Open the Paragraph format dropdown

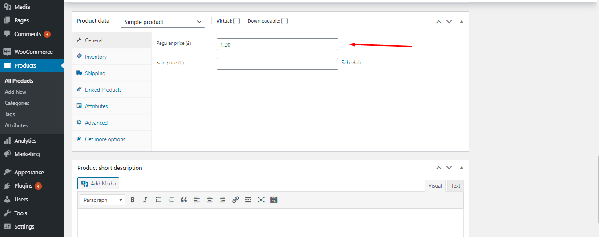102,200
